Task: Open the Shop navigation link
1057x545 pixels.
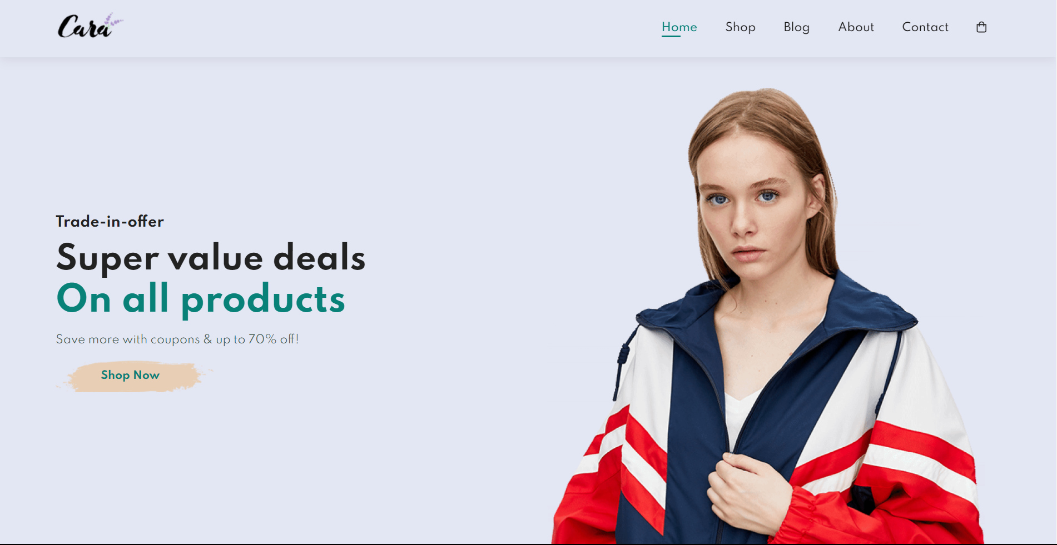Action: pos(740,27)
